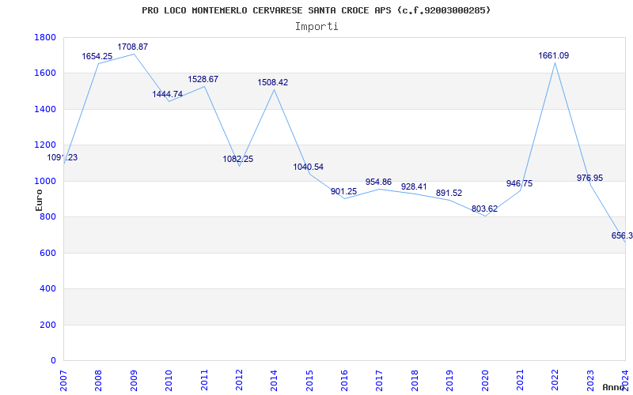Image resolution: width=633 pixels, height=395 pixels.
Task: Click the 2010 year label
Action: (x=169, y=380)
